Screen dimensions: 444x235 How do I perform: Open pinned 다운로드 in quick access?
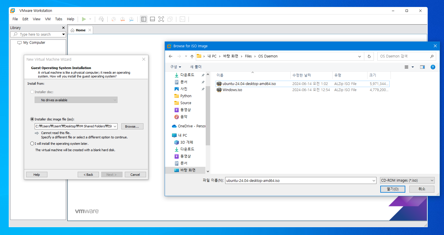coord(187,75)
